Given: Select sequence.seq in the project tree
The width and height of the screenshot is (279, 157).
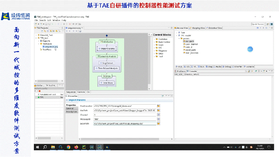Looking at the screenshot, I should tap(50, 47).
